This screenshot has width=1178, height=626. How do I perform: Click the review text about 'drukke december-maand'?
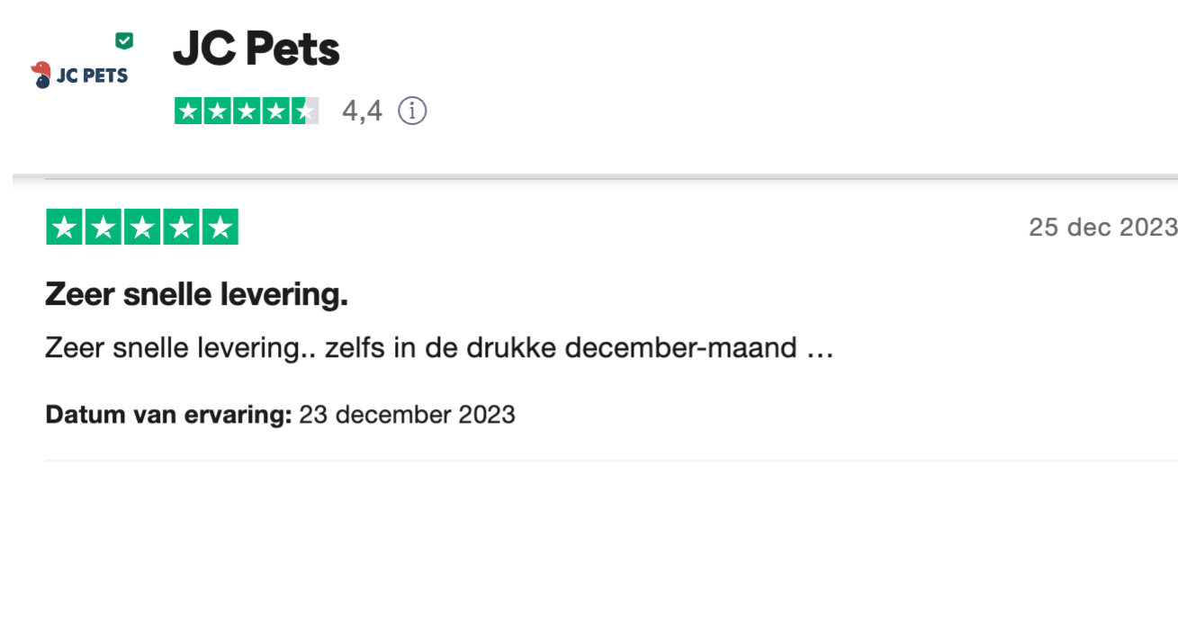click(x=439, y=348)
